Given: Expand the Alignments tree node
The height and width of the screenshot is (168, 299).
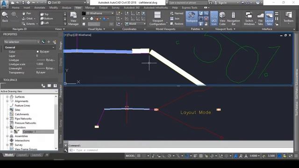Looking at the screenshot, I should click(7, 101).
